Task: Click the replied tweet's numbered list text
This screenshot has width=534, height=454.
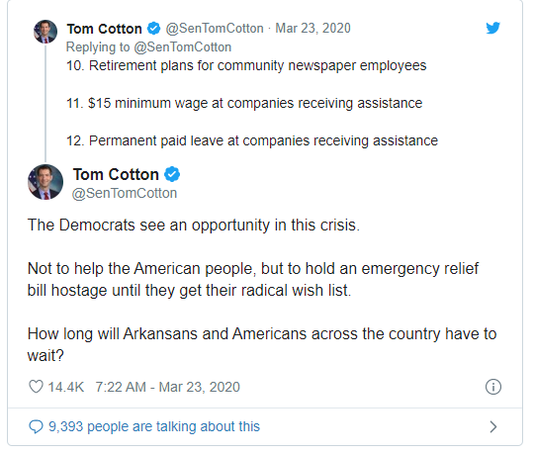Action: pyautogui.click(x=252, y=103)
